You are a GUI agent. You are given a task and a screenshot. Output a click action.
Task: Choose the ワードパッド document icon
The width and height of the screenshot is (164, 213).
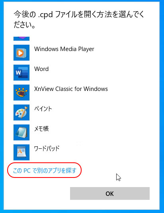click(x=21, y=152)
